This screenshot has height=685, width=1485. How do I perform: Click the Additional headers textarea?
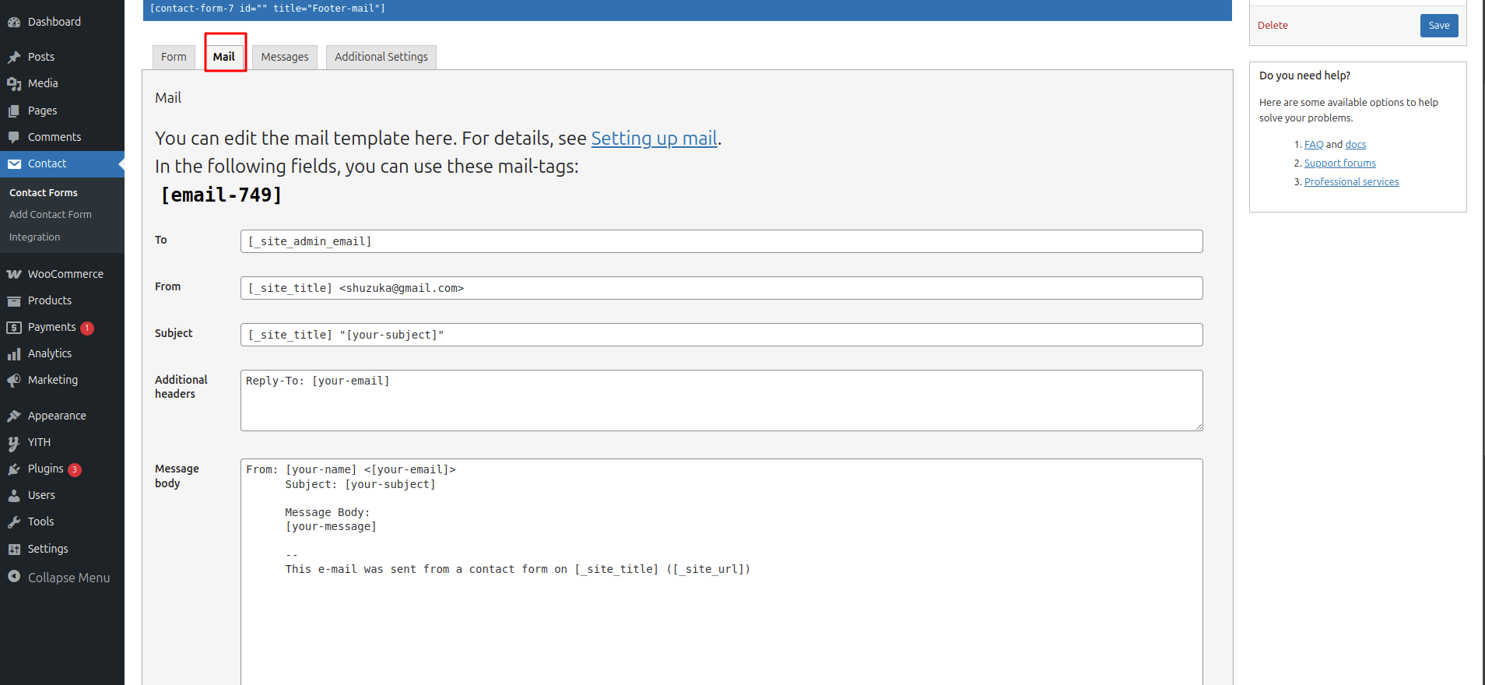point(721,400)
